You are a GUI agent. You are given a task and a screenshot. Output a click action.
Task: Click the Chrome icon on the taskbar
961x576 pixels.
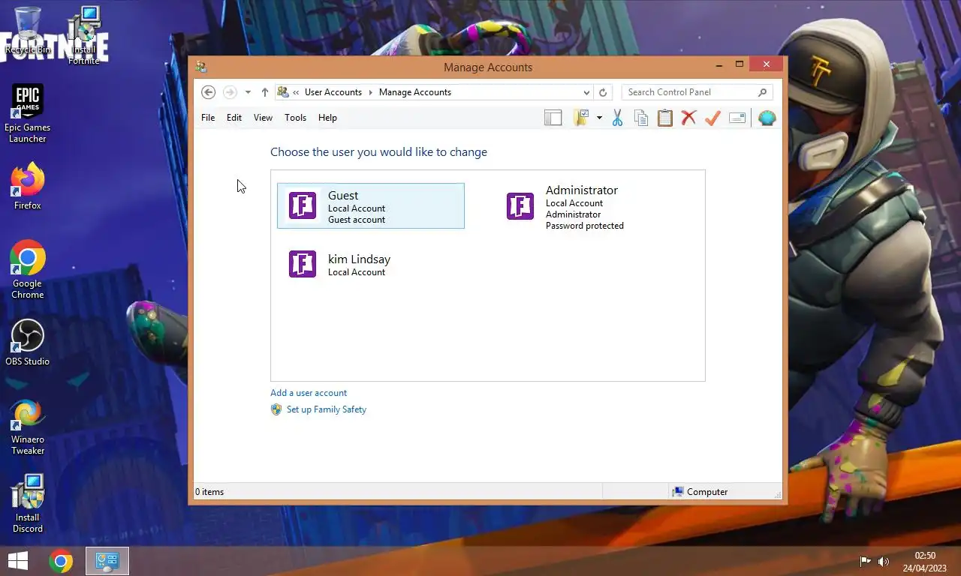[61, 561]
